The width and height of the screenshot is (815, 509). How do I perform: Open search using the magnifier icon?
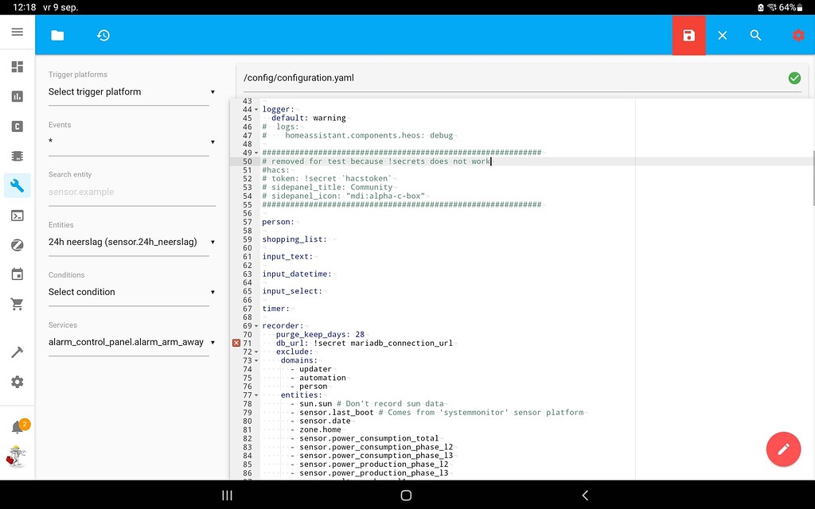(x=755, y=35)
